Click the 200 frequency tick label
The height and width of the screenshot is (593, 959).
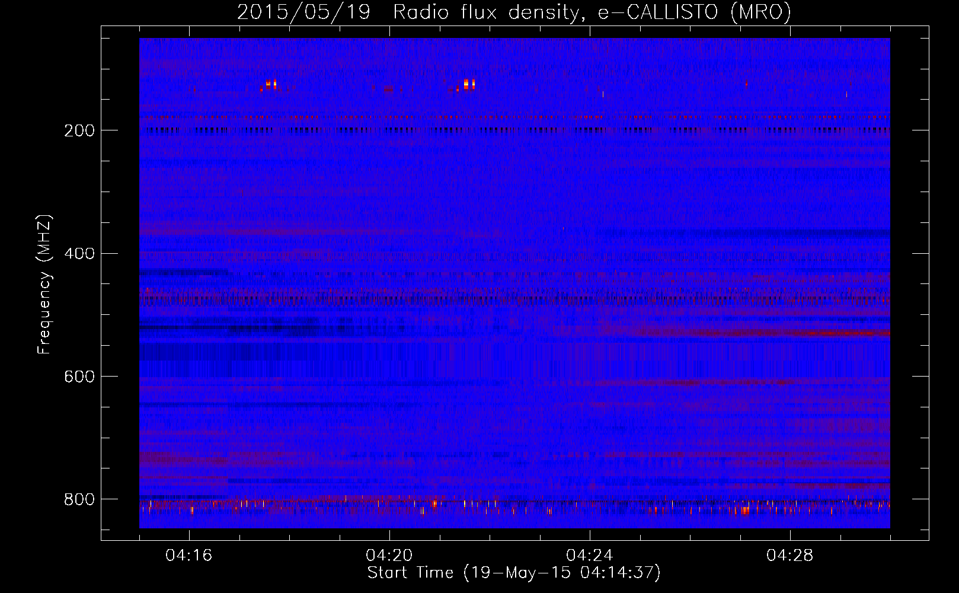tap(79, 130)
